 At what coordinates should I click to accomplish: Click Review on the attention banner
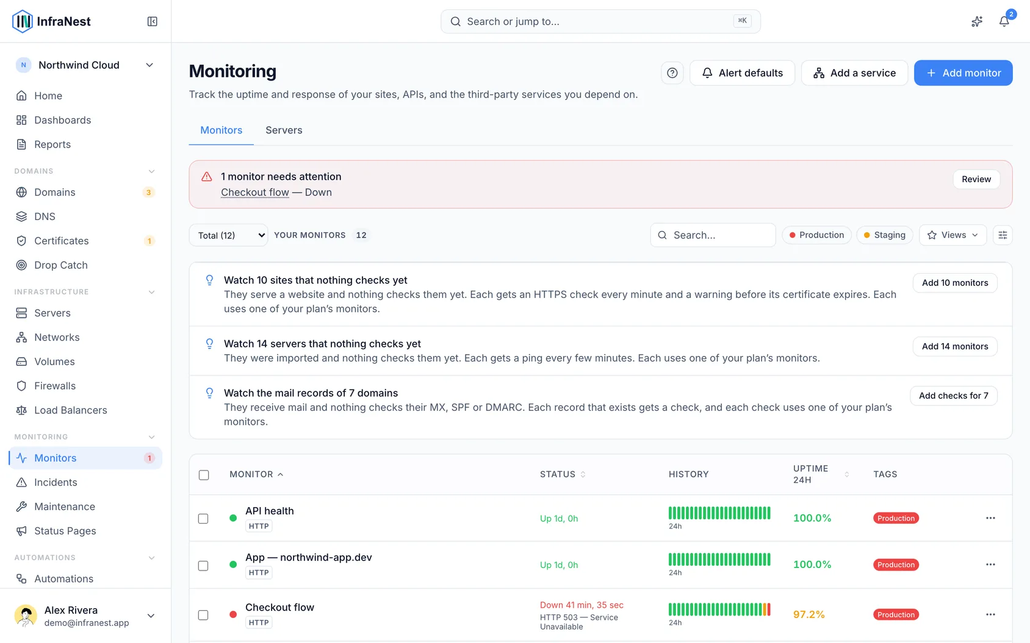[x=976, y=179]
